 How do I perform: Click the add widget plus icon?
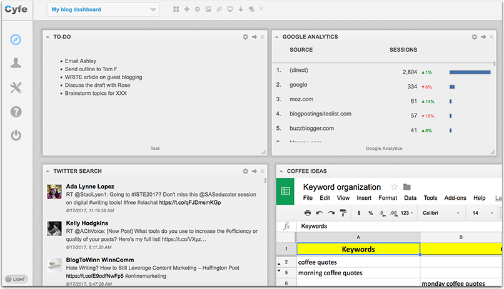tap(187, 9)
